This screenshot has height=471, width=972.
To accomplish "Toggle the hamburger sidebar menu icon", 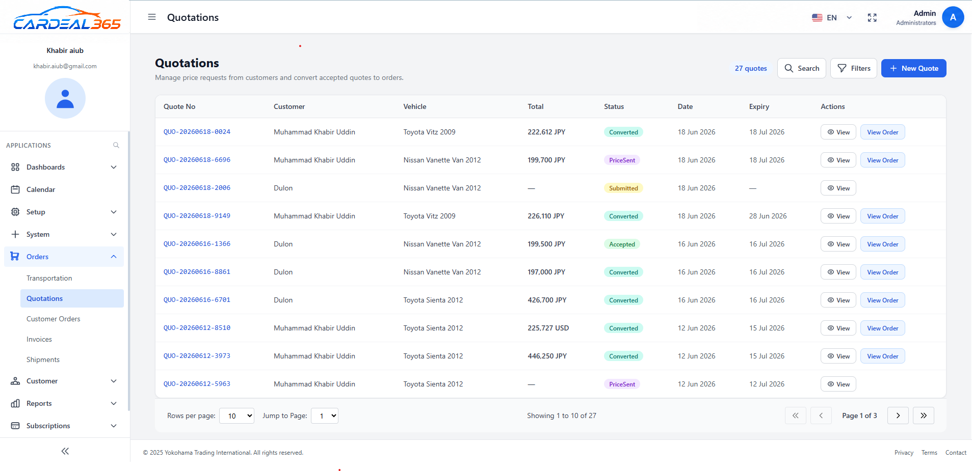I will click(x=152, y=17).
